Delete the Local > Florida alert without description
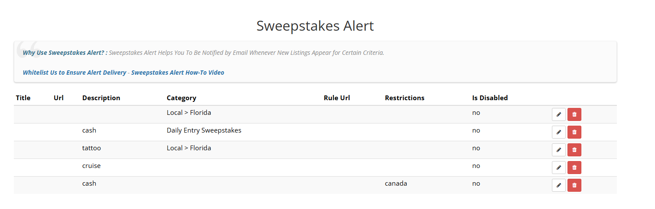Viewport: 655px width, 209px height. click(x=574, y=114)
